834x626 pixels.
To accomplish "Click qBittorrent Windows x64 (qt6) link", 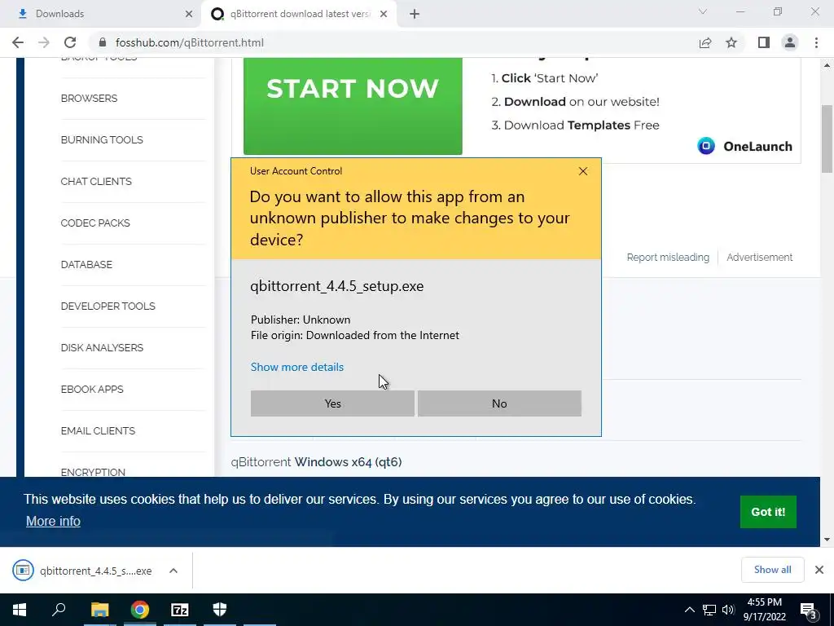I will click(x=317, y=462).
